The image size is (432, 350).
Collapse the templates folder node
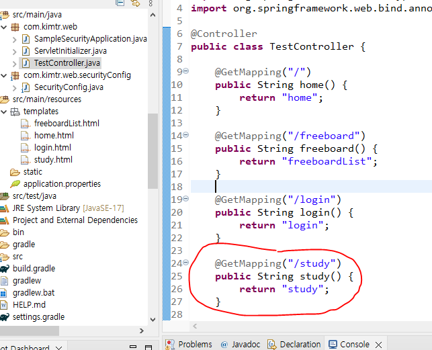click(4, 112)
